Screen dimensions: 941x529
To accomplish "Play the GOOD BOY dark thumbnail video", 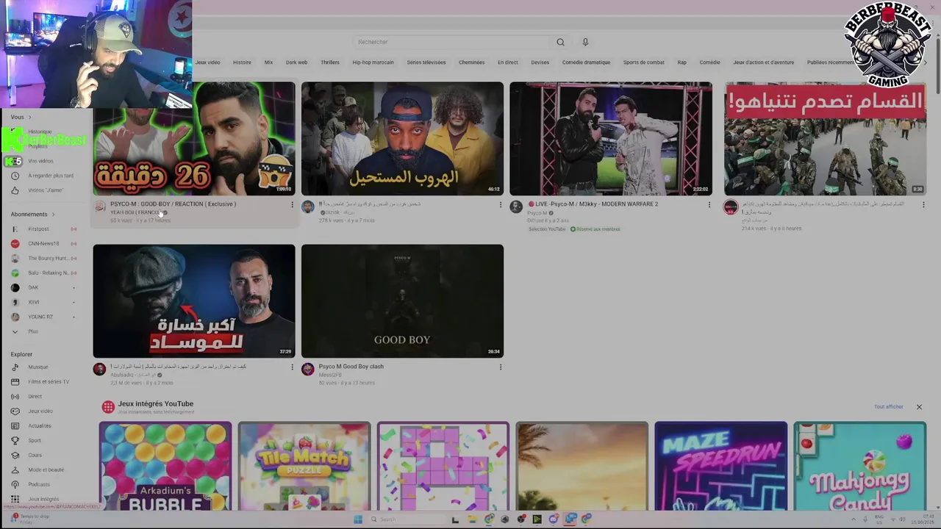I will [x=402, y=301].
